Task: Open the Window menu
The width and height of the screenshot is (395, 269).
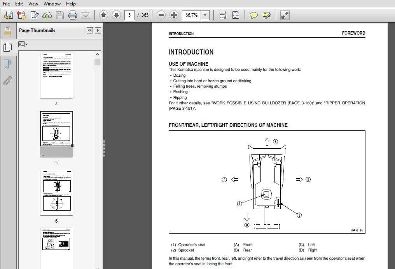Action: [x=52, y=4]
